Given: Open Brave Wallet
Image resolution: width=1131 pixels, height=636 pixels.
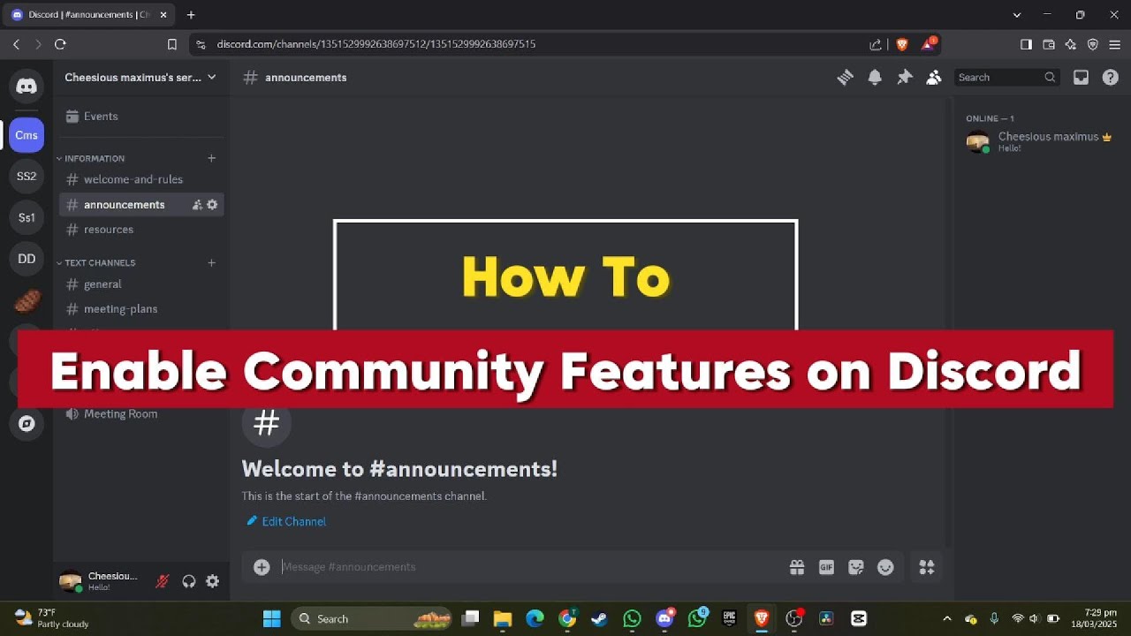Looking at the screenshot, I should pyautogui.click(x=1049, y=44).
